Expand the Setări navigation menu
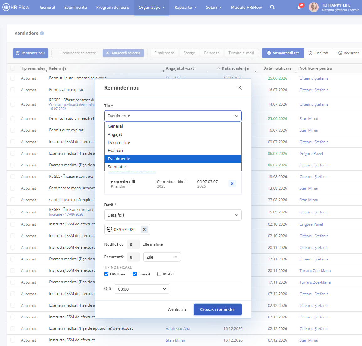Screen dimensions: 362x346 [x=213, y=8]
